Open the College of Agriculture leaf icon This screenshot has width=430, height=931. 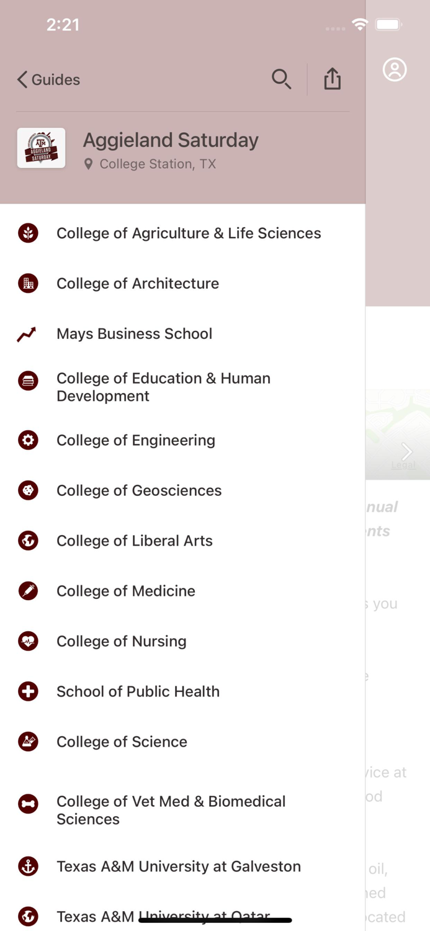tap(28, 233)
